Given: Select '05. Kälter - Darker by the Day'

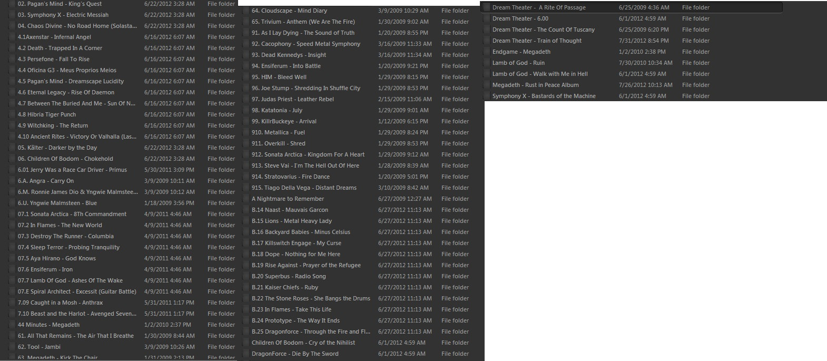Looking at the screenshot, I should (57, 148).
